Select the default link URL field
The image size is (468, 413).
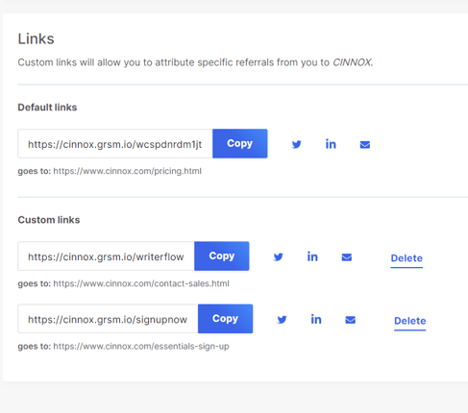[115, 144]
